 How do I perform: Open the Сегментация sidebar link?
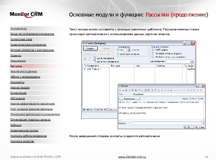tap(18, 93)
